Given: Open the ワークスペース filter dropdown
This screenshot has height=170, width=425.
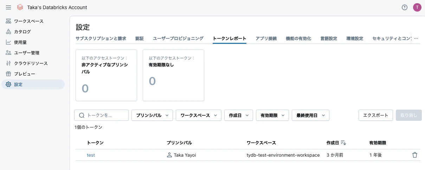Looking at the screenshot, I should [x=199, y=115].
